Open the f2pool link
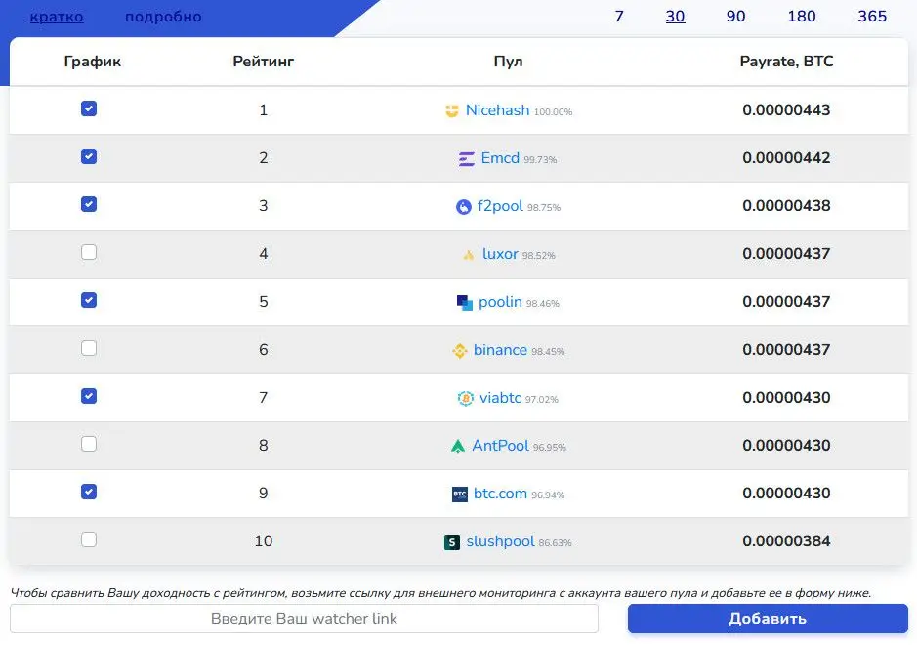Screen dimensions: 917x645 (x=500, y=206)
